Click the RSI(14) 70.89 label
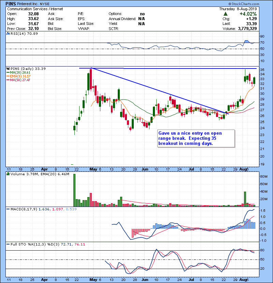The width and height of the screenshot is (273, 283). click(x=24, y=33)
